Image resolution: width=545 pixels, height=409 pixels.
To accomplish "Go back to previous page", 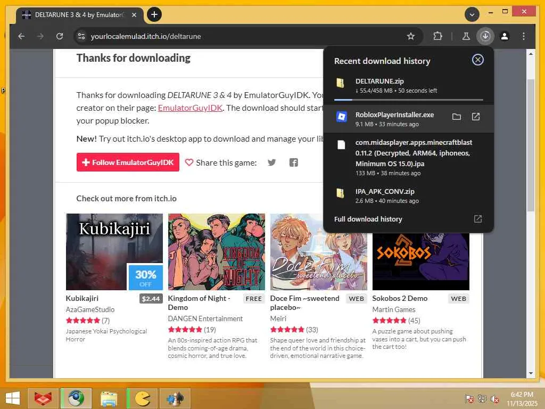I will (21, 36).
